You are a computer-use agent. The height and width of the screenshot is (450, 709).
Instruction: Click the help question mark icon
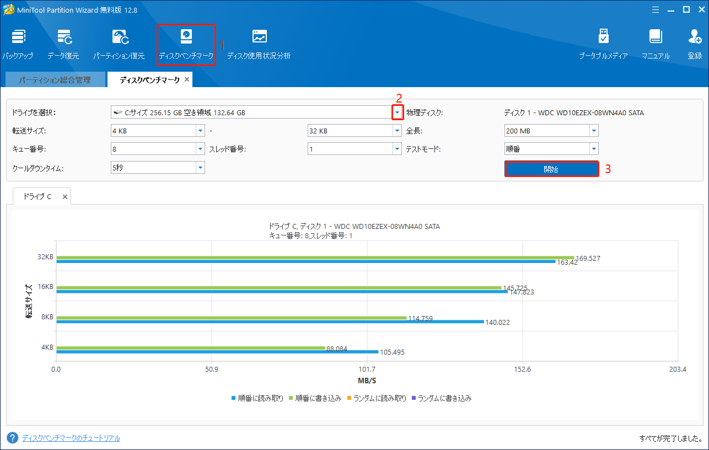point(13,438)
